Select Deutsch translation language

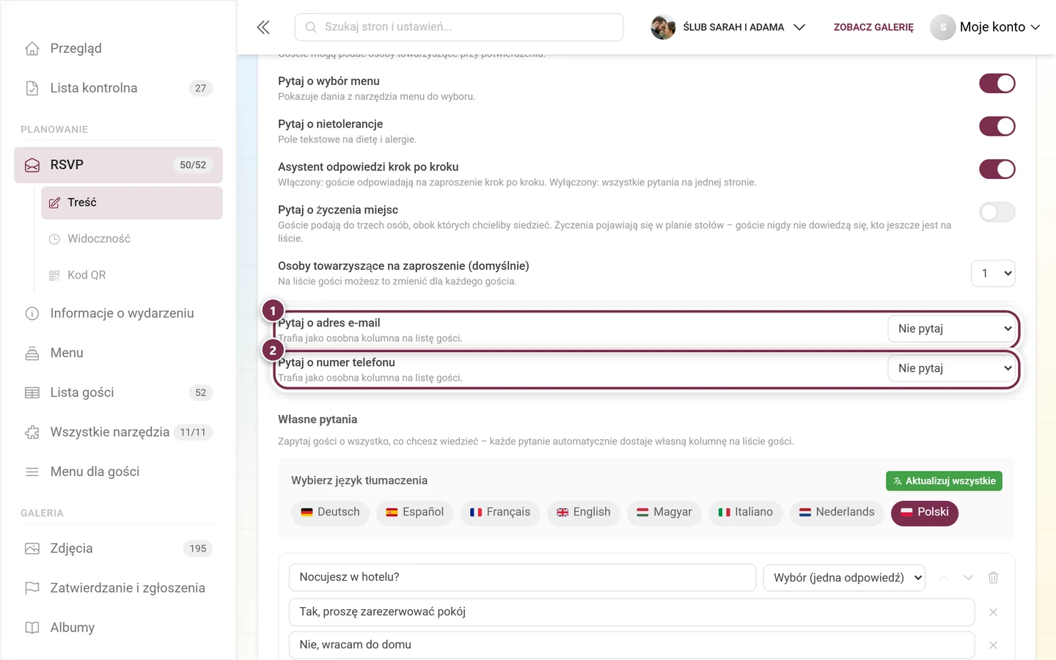pos(330,513)
